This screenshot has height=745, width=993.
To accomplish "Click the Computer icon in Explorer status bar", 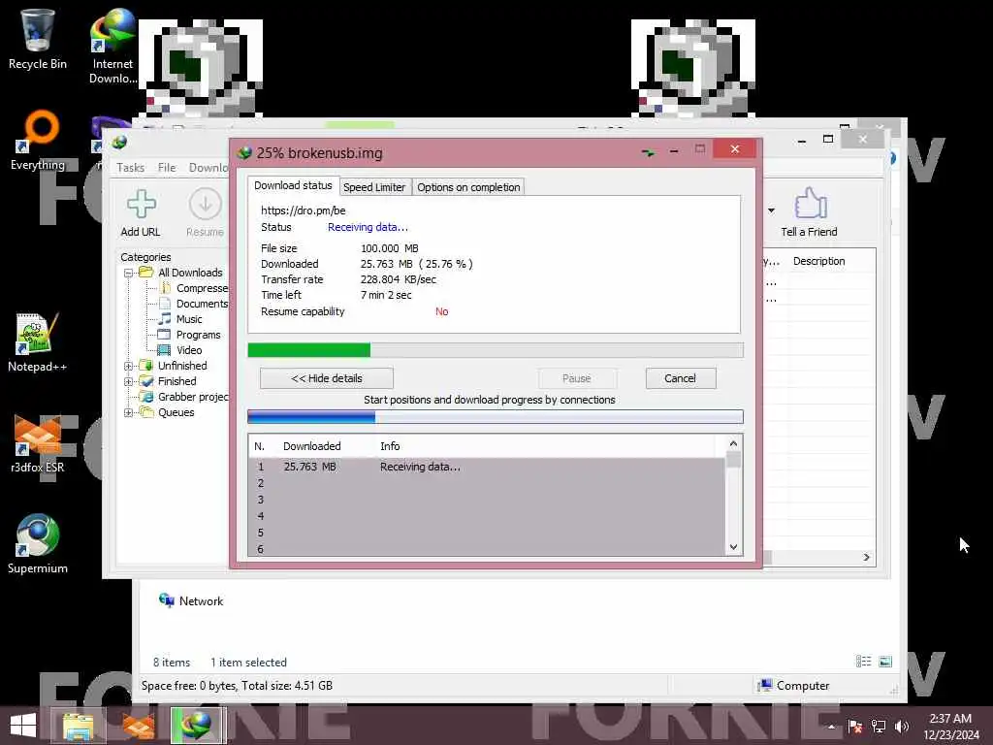I will point(765,685).
